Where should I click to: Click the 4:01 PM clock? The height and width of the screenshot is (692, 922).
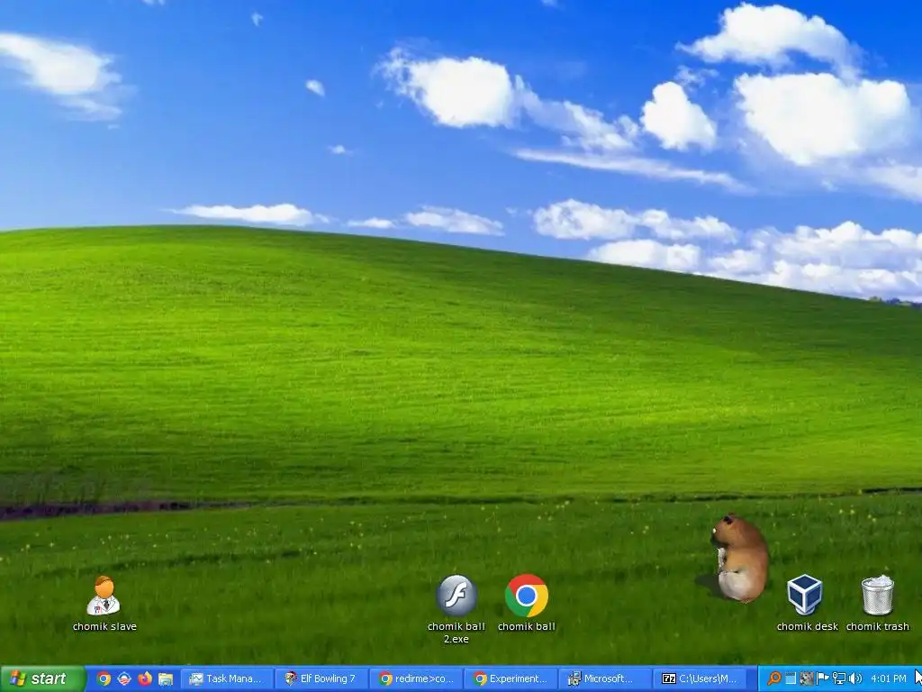click(889, 678)
